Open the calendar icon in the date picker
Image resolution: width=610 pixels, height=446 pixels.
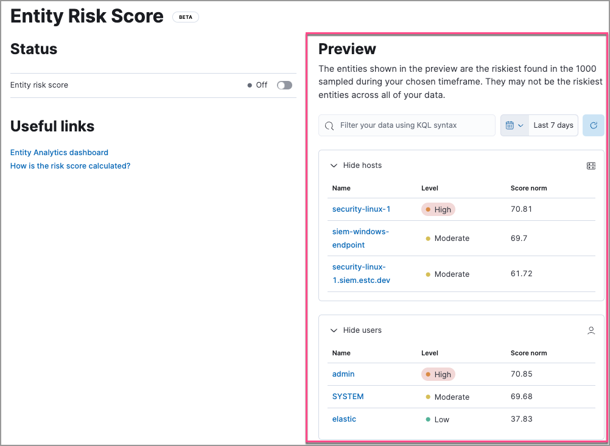point(509,125)
